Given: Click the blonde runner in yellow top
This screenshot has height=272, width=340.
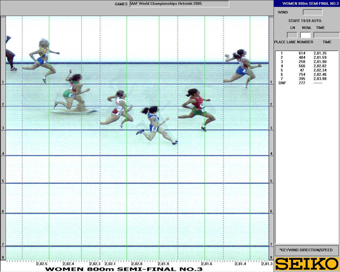Looking at the screenshot, I should (x=42, y=58).
